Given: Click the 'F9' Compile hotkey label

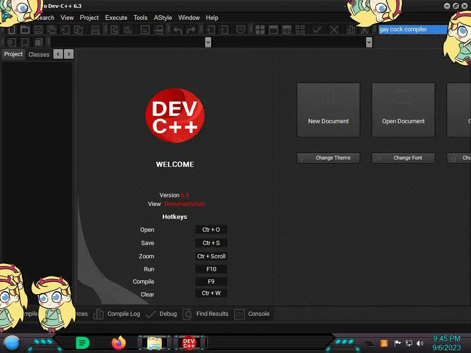Looking at the screenshot, I should pyautogui.click(x=211, y=282).
